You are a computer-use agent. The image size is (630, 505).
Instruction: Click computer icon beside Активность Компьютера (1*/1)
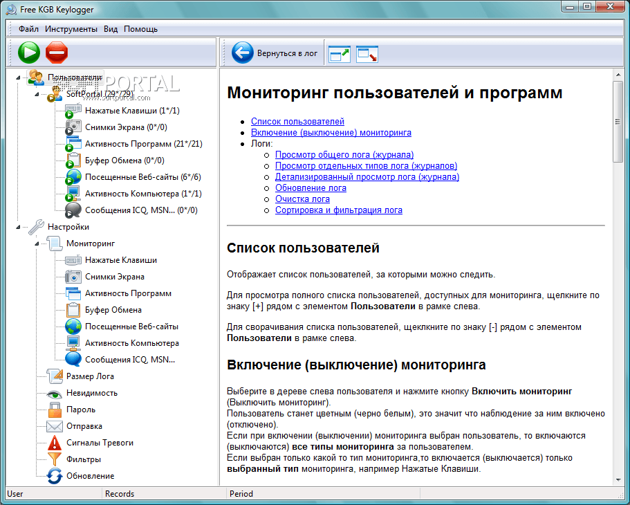tap(73, 194)
